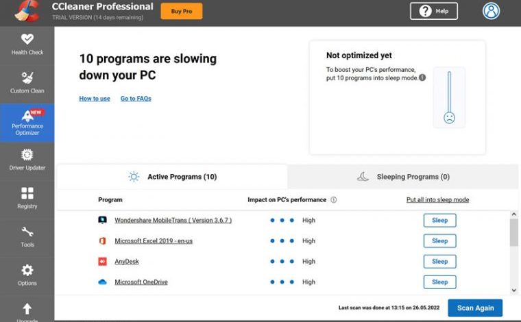Click the Wondershare MobileTrans program icon
521x322 pixels.
102,220
